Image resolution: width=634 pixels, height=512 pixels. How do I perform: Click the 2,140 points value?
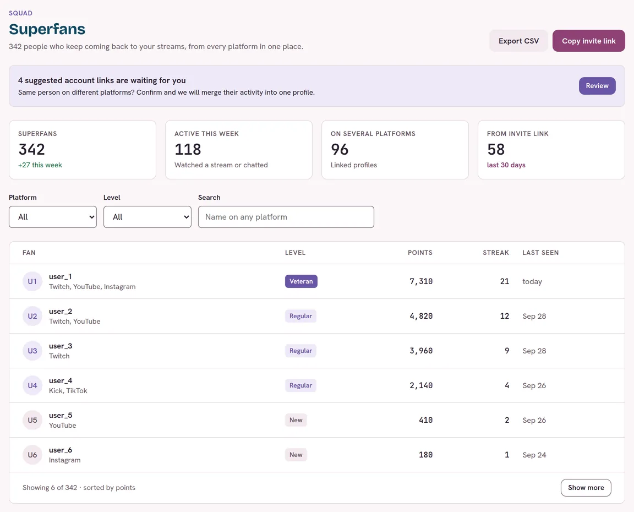click(x=421, y=385)
